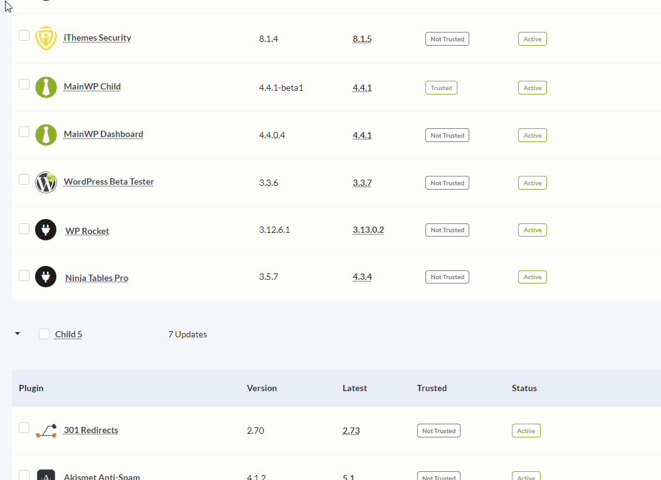Tick the iThemes Security checkbox

tap(24, 36)
